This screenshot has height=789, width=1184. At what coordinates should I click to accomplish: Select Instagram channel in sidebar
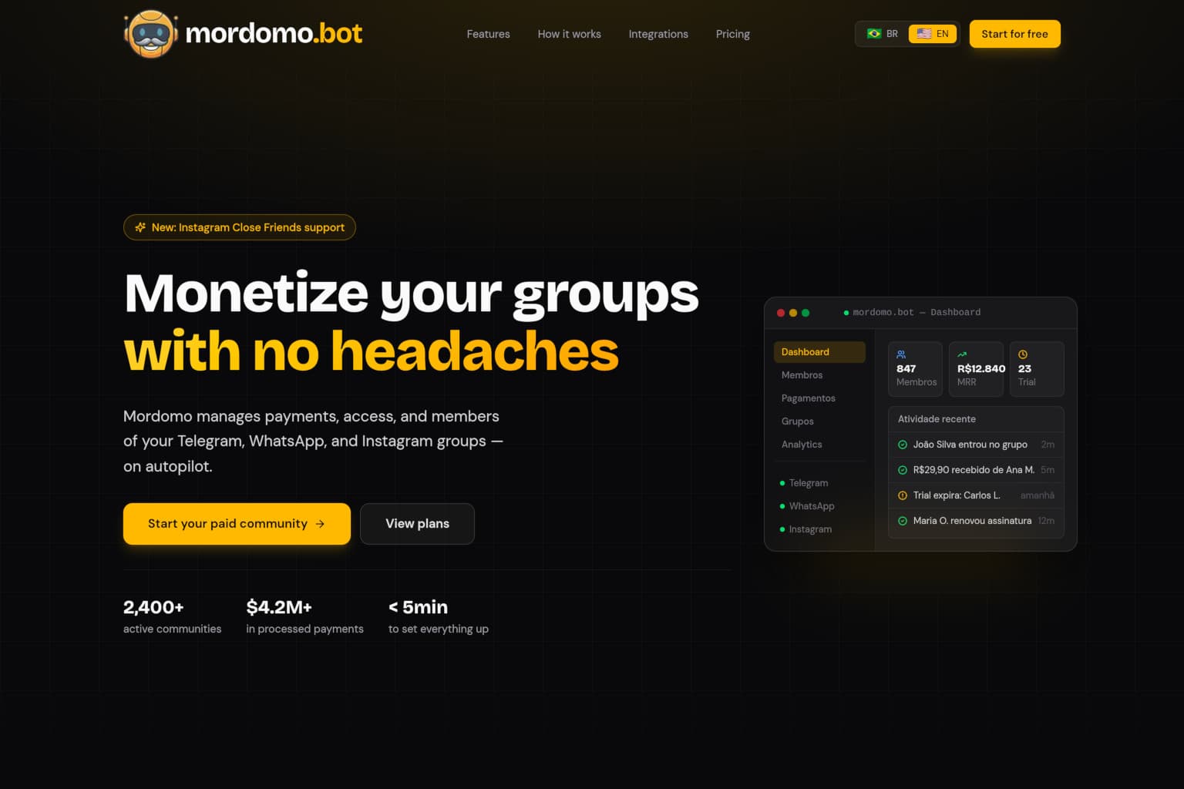pos(819,529)
